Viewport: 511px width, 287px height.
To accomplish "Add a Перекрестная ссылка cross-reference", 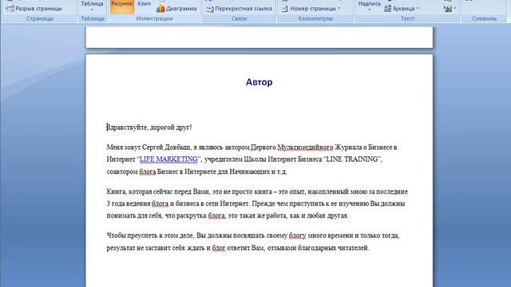I will [x=239, y=9].
